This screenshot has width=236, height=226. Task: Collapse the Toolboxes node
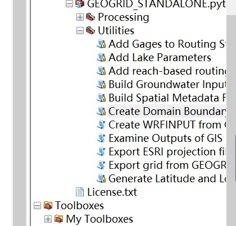(37, 206)
